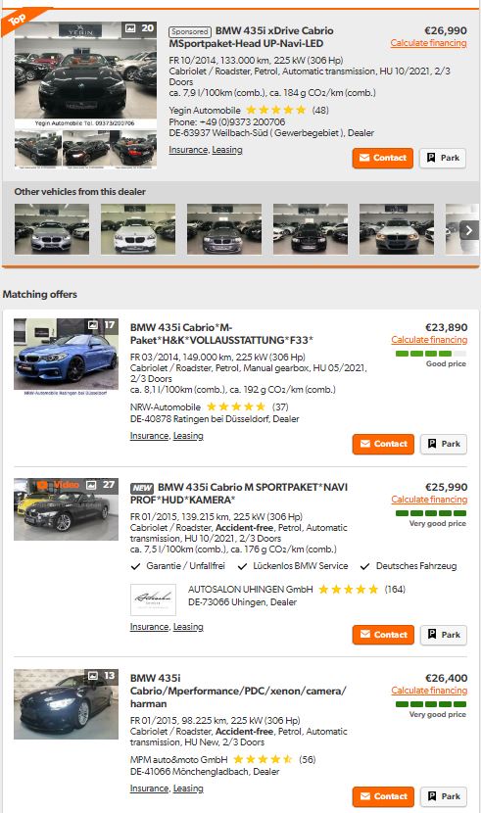Open AUTOSALON UHINGEN dealer logo

153,599
